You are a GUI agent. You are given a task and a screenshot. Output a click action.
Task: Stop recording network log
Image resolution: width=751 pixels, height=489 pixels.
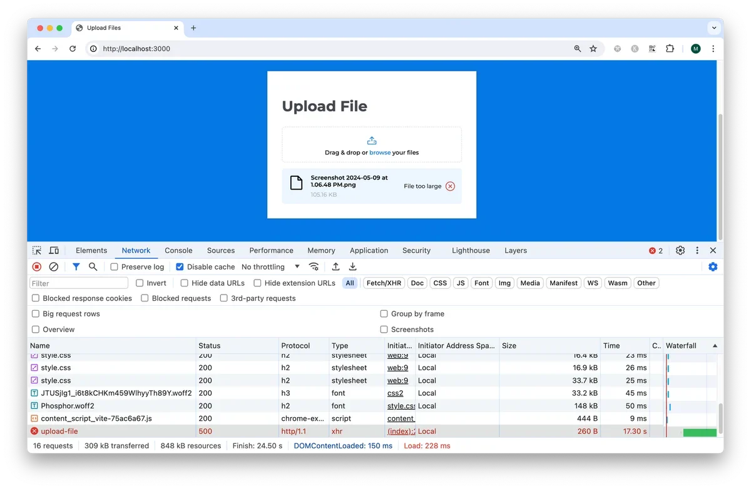(37, 266)
